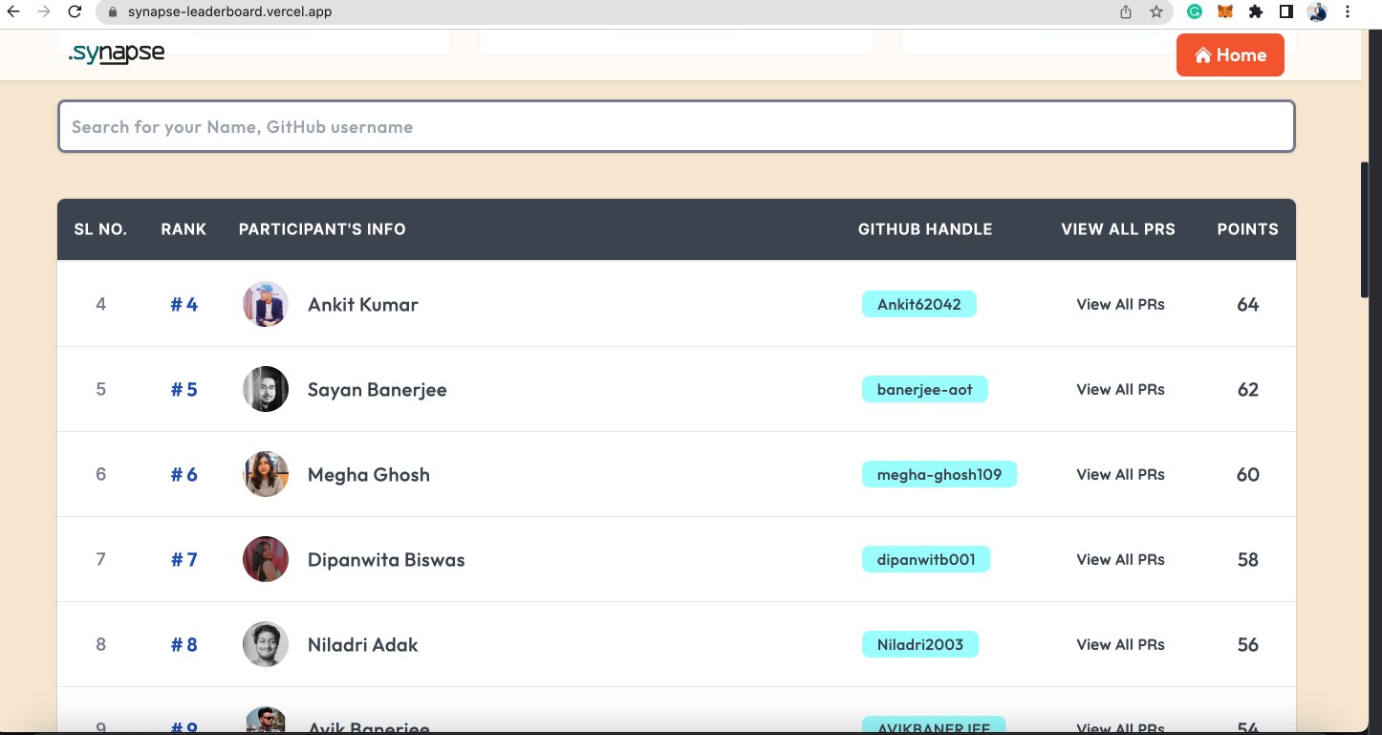1382x735 pixels.
Task: Open Chrome's three-dot menu
Action: point(1348,12)
